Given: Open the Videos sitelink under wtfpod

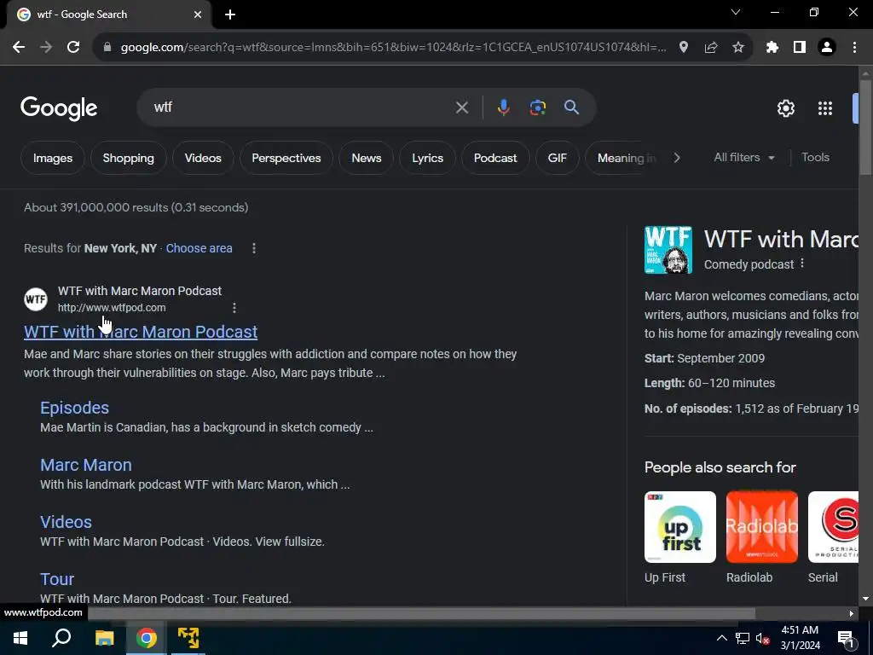Looking at the screenshot, I should [x=66, y=522].
